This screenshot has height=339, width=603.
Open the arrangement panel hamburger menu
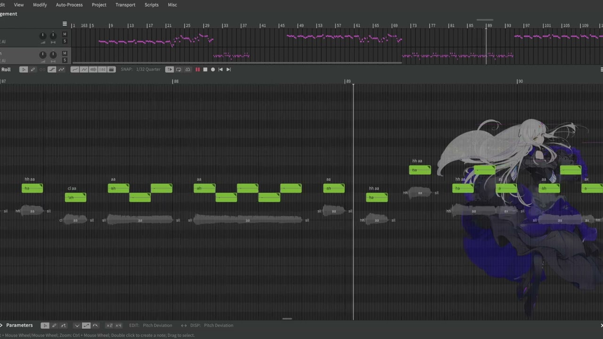65,24
